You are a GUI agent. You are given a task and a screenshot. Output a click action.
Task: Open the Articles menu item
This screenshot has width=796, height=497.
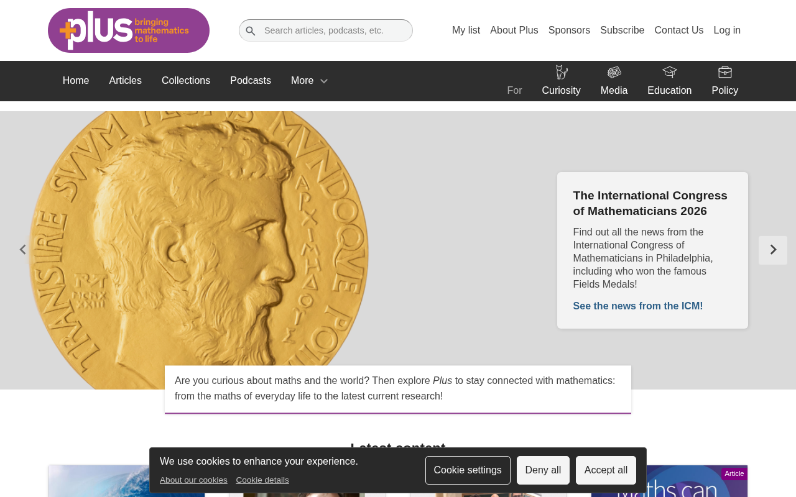[x=126, y=81]
